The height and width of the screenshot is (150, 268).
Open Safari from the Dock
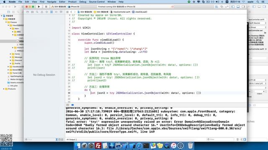point(139,146)
